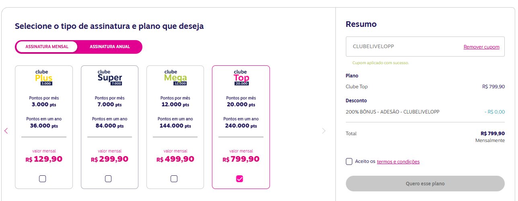Select the Clube Plus plan checkbox
The height and width of the screenshot is (201, 518).
[x=43, y=179]
